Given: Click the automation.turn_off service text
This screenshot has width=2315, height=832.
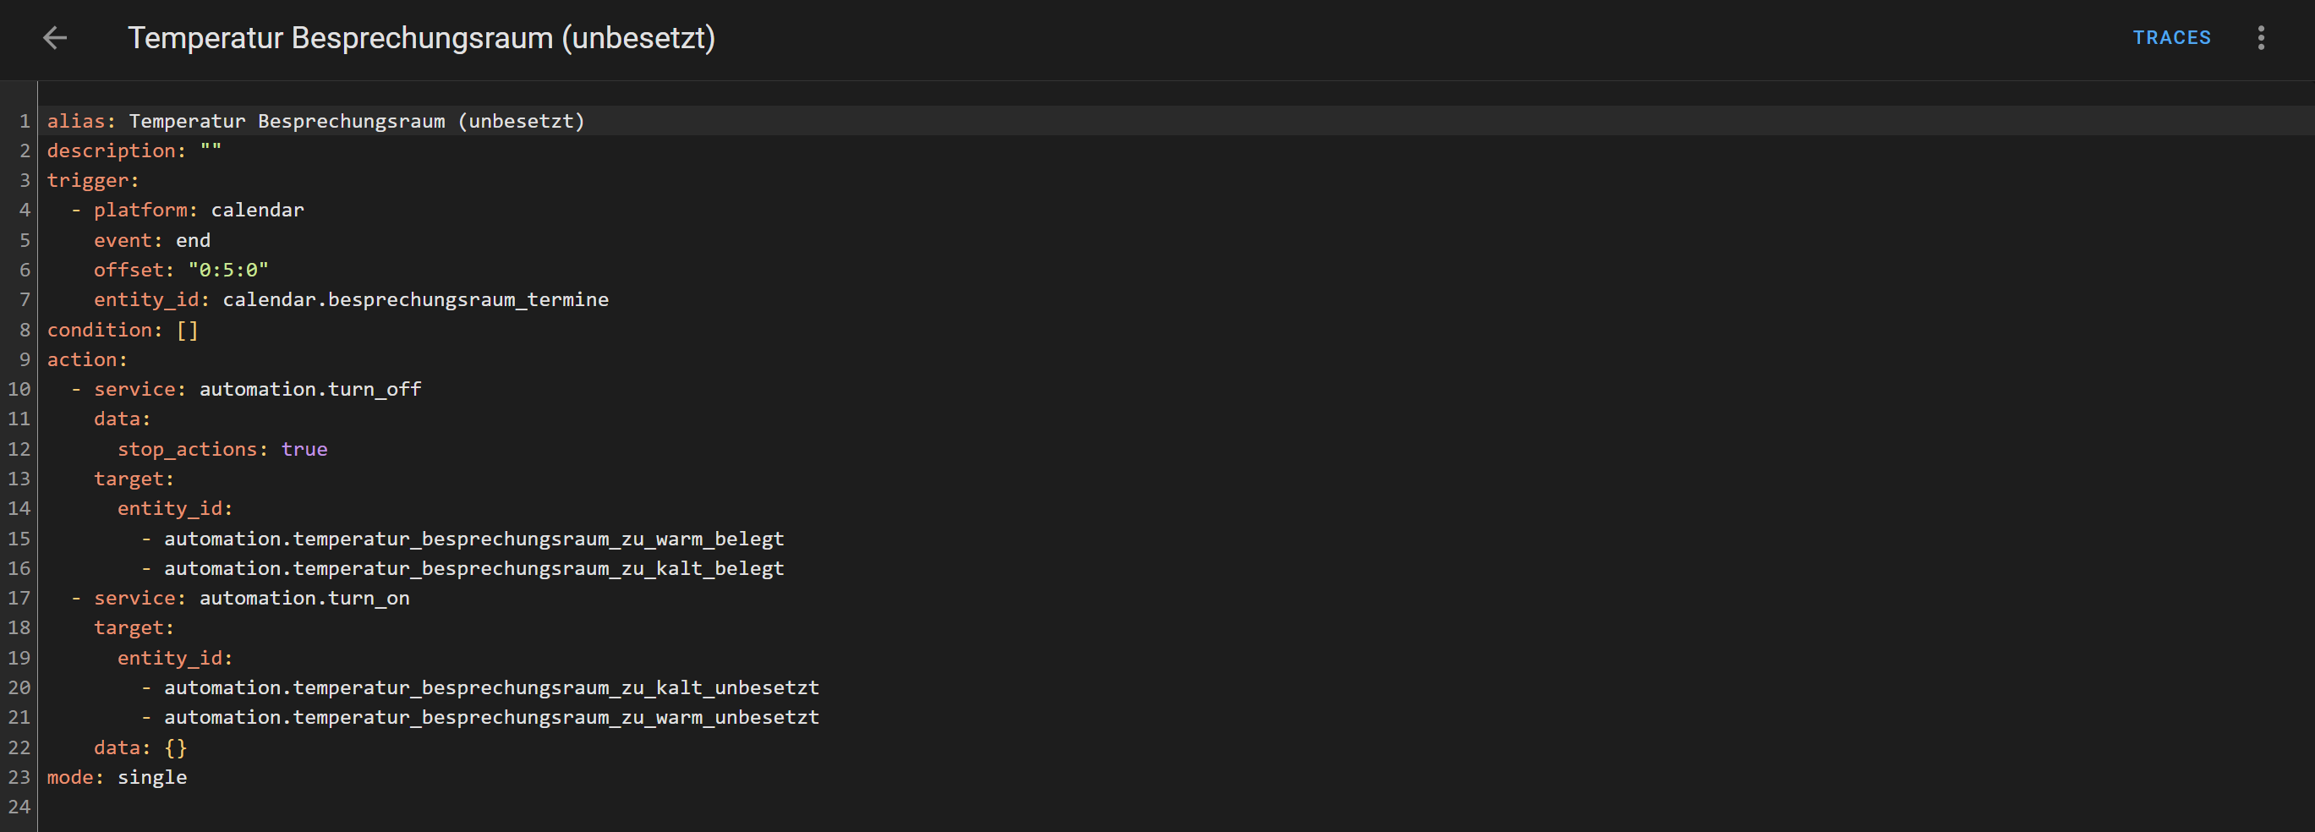Looking at the screenshot, I should point(310,390).
